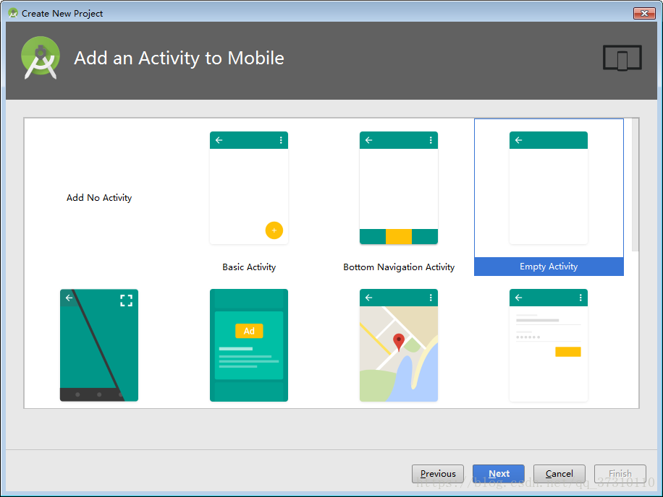Cancel the new project wizard
This screenshot has width=663, height=497.
click(x=559, y=474)
